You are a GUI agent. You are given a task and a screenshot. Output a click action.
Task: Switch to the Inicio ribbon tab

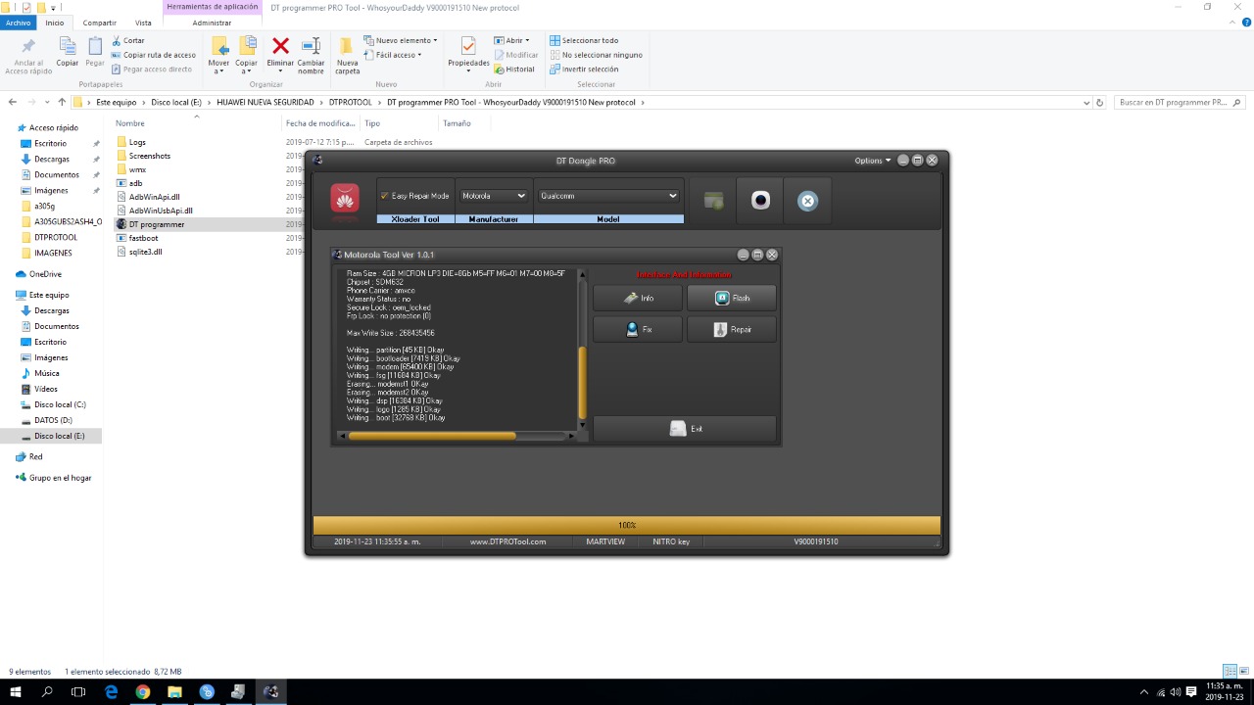pos(55,23)
